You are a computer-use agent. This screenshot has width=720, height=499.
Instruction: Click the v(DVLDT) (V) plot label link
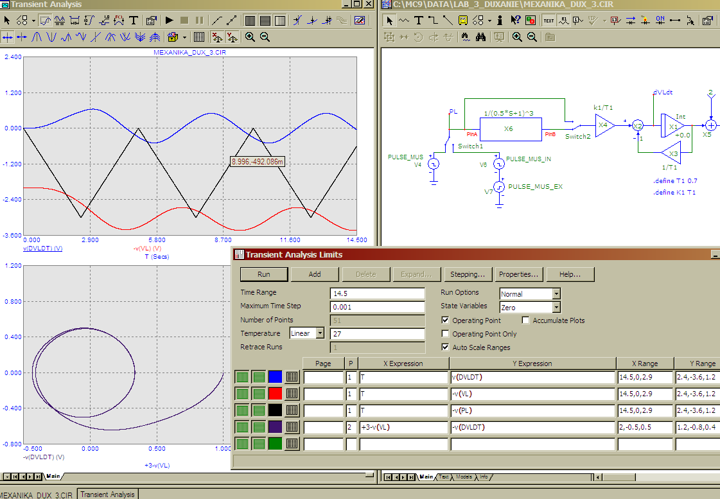pos(42,249)
